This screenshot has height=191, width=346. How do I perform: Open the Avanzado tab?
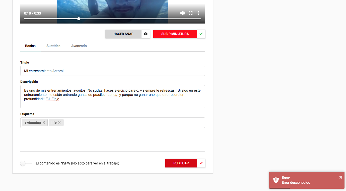tap(79, 46)
